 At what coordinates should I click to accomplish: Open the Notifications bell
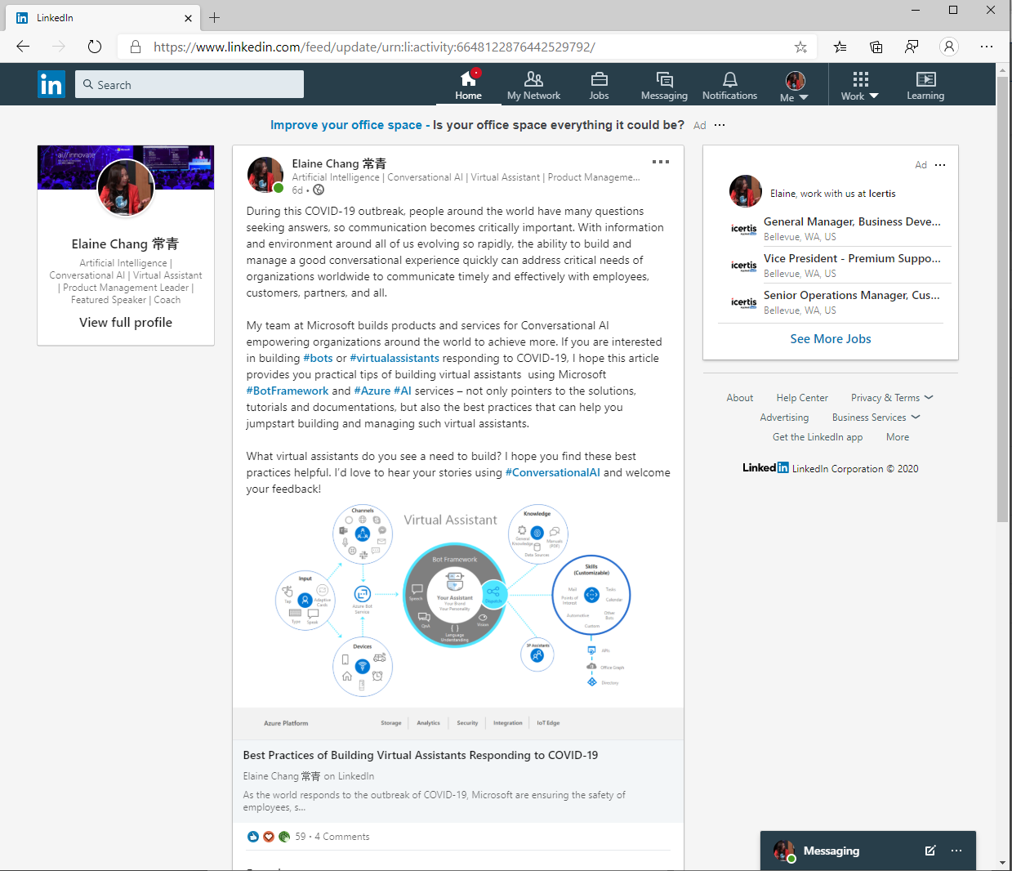point(729,84)
